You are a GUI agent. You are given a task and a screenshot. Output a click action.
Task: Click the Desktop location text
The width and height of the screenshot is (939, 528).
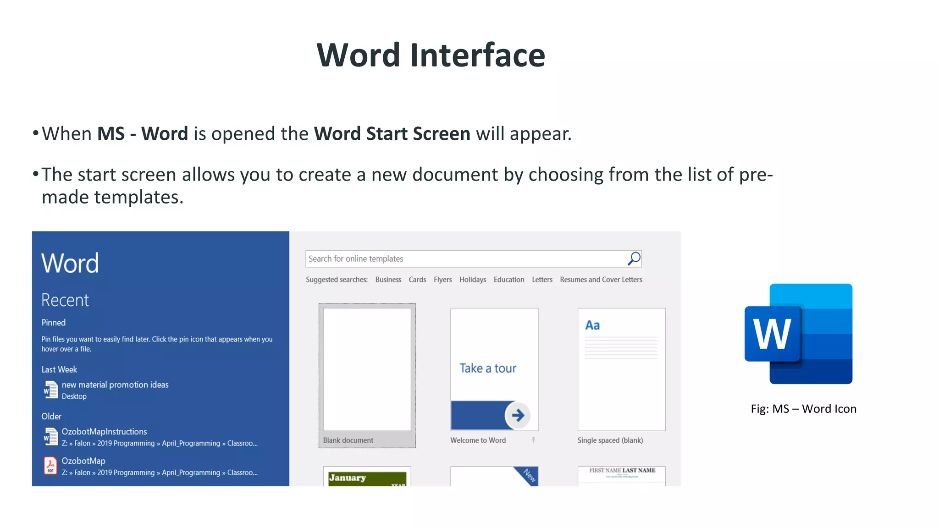[x=74, y=396]
